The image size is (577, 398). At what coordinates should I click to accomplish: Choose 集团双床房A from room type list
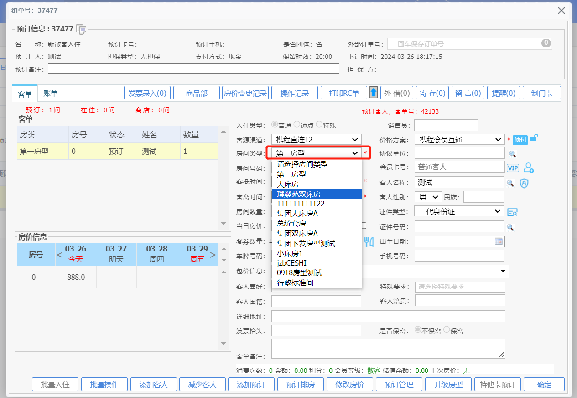pyautogui.click(x=317, y=233)
